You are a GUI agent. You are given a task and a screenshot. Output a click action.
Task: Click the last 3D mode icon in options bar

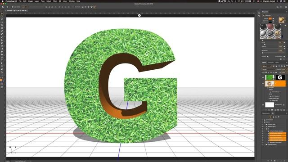click(x=94, y=7)
